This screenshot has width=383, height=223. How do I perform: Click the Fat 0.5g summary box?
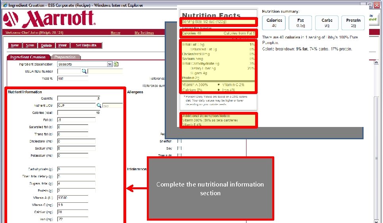(x=300, y=23)
